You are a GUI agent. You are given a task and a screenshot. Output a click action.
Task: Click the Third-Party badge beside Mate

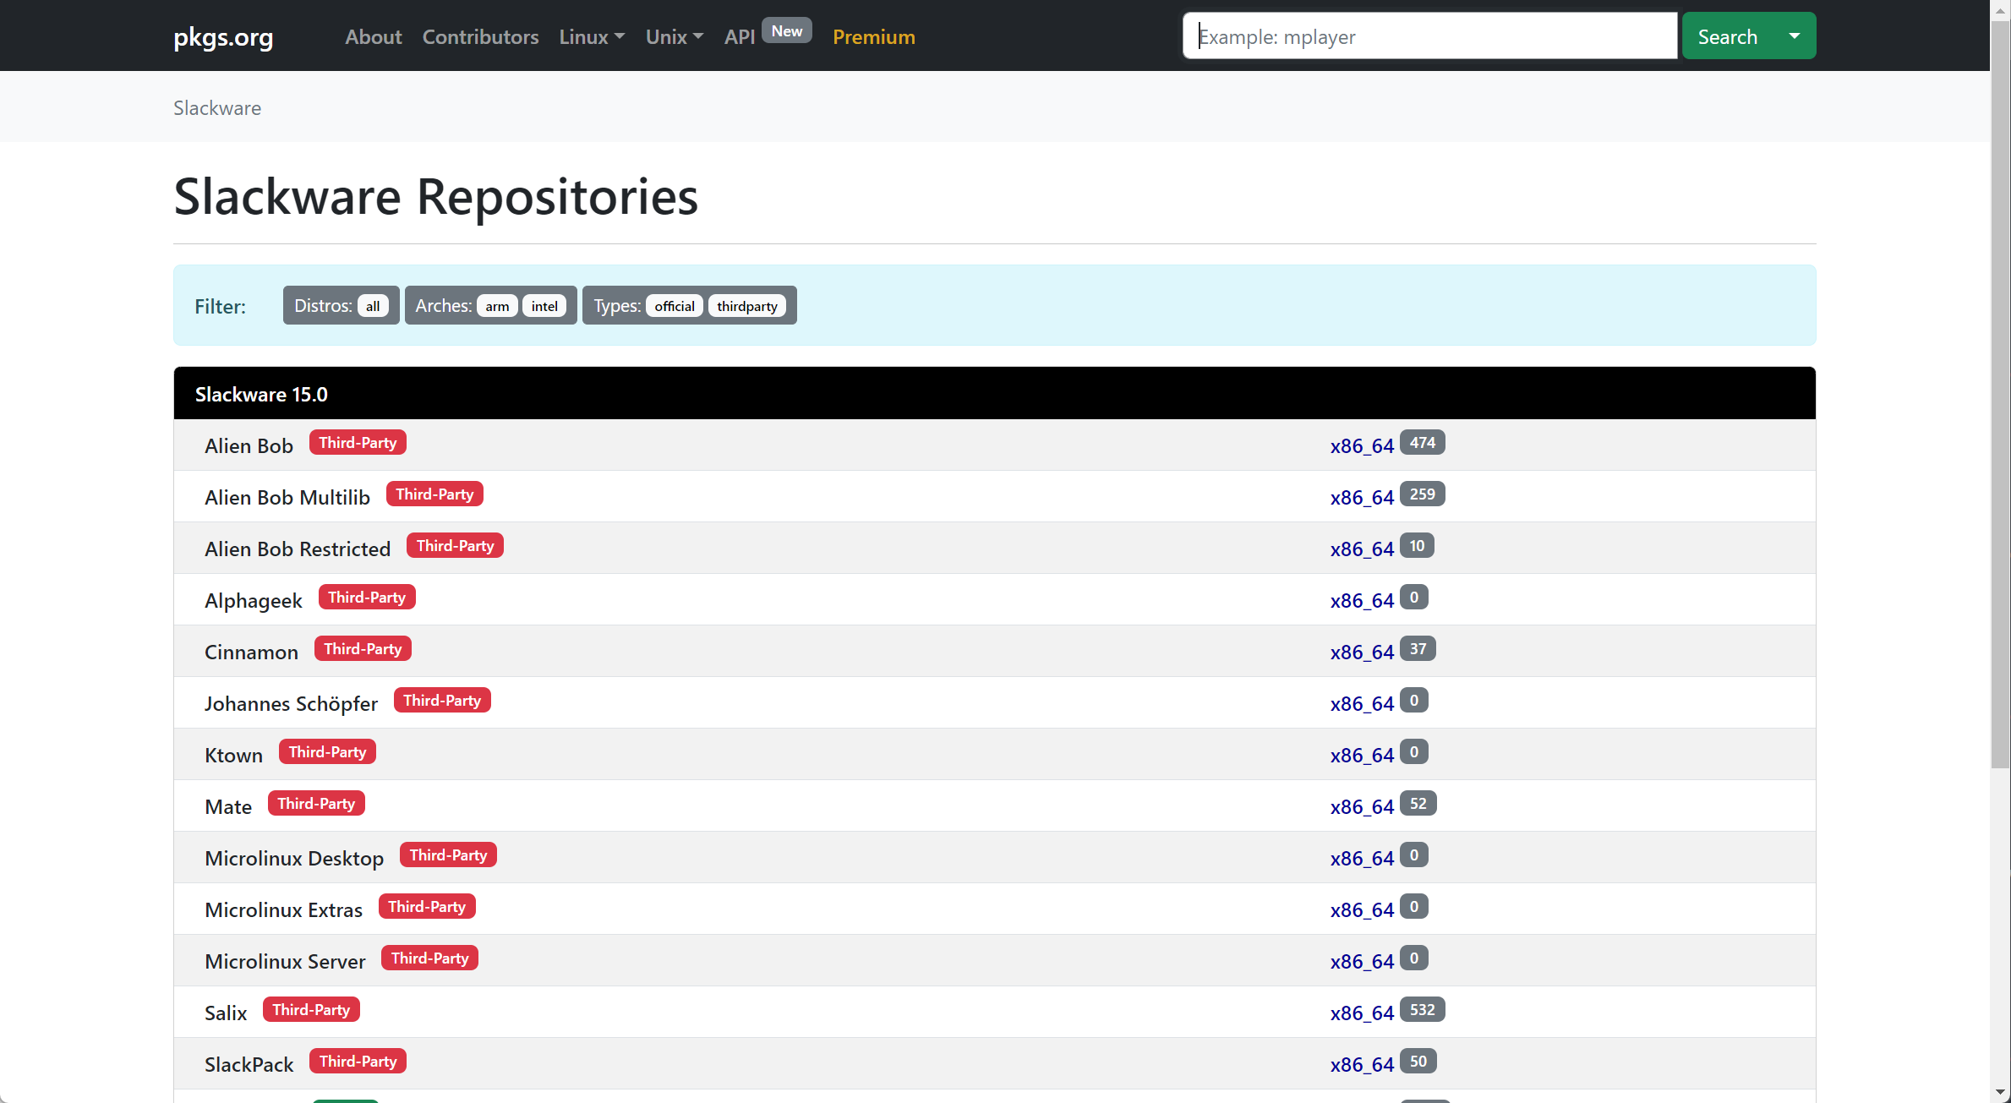click(316, 804)
